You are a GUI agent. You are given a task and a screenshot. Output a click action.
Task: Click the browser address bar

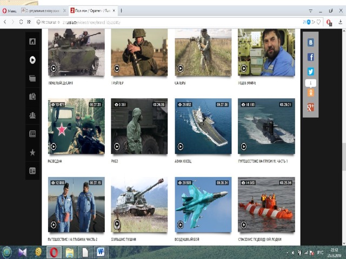click(168, 22)
